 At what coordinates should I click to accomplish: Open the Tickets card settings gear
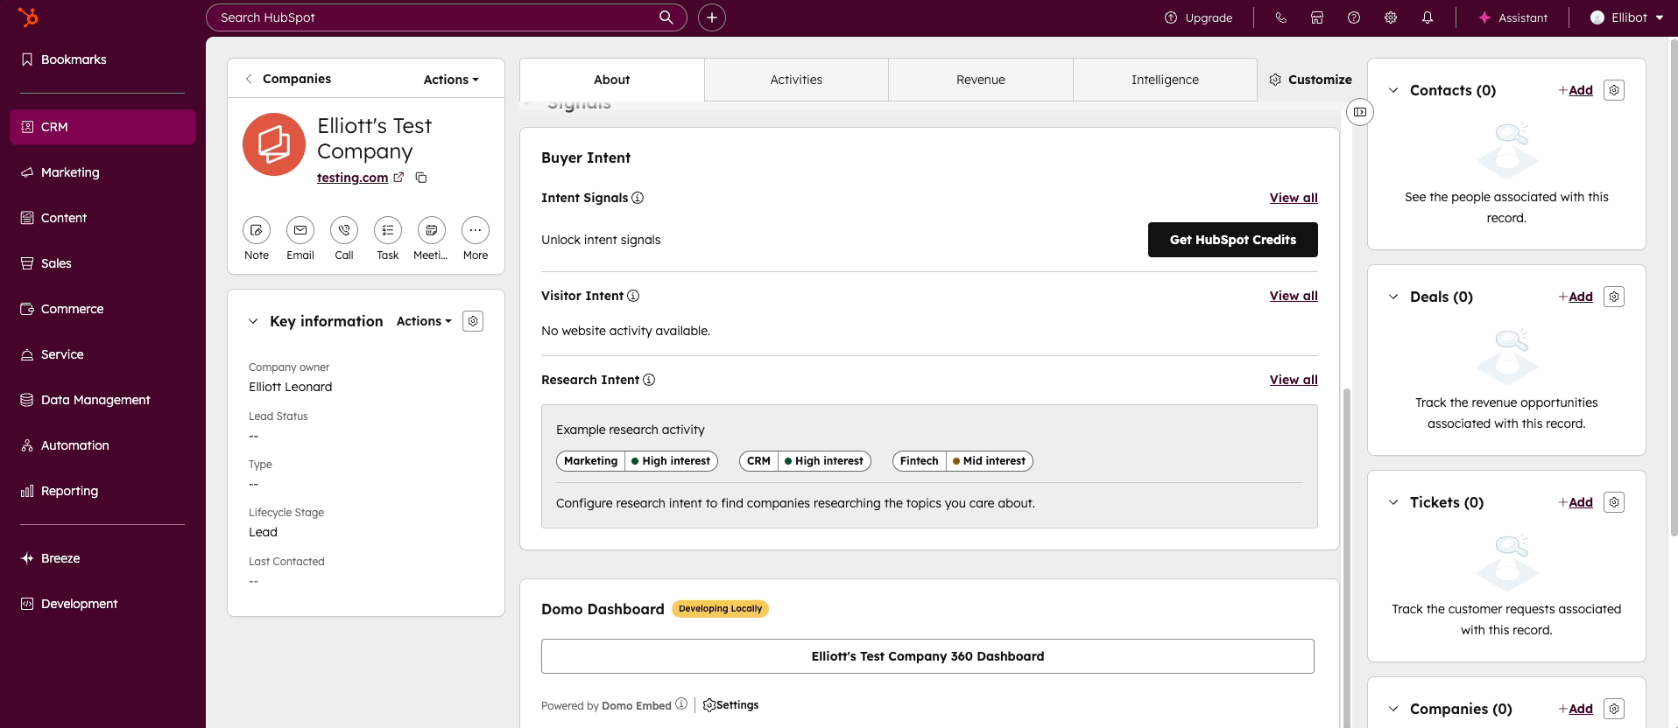click(x=1614, y=502)
